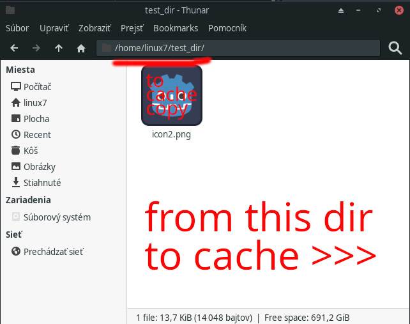410x324 pixels.
Task: Click the Súborový systém drive icon
Action: tap(16, 217)
